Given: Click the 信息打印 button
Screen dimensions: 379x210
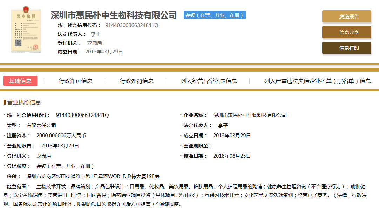Looking at the screenshot, I should point(346,48).
